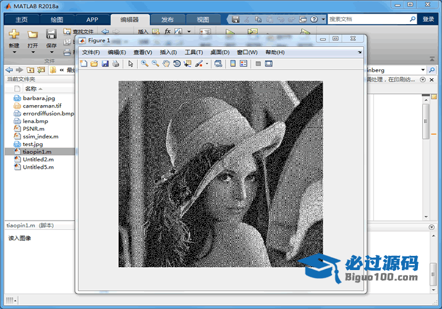This screenshot has width=442, height=309.
Task: Click the 打开 folder icon in MATLAB ribbon
Action: (x=33, y=34)
